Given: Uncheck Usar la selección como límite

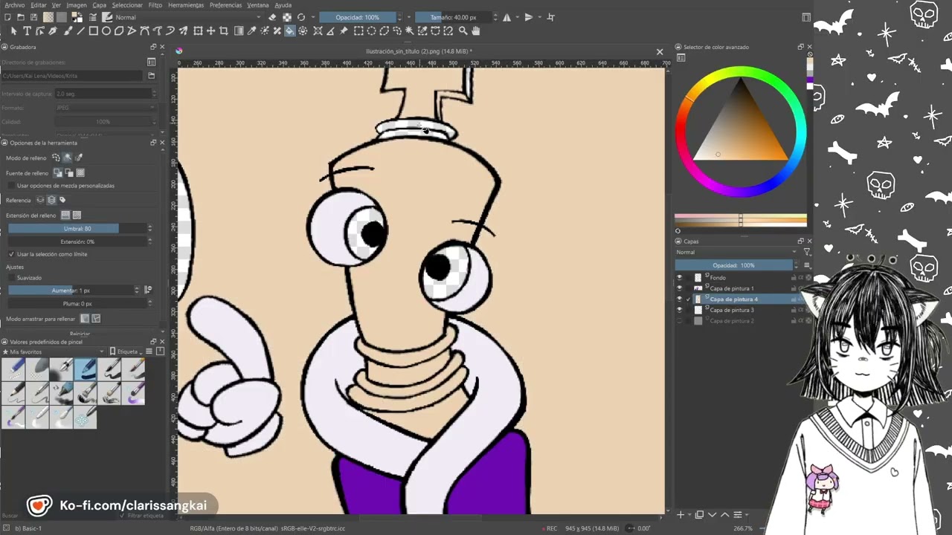Looking at the screenshot, I should [x=10, y=254].
